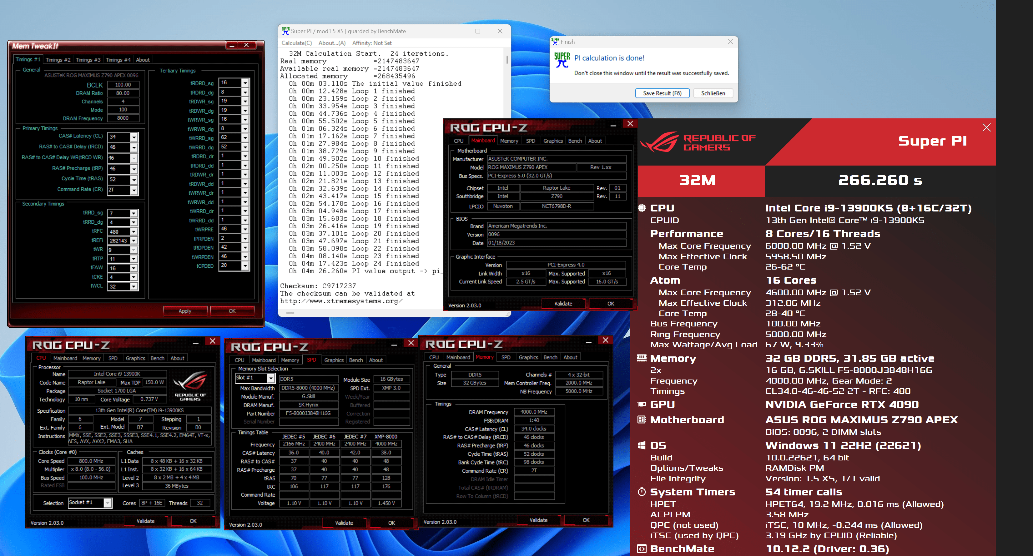Open CAS# Latency (CL) dropdown in Mem TweakIt
1033x556 pixels.
click(x=134, y=137)
